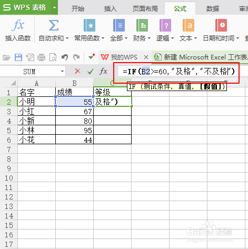
Task: Click the fx button beside formula bar
Action: coord(103,71)
